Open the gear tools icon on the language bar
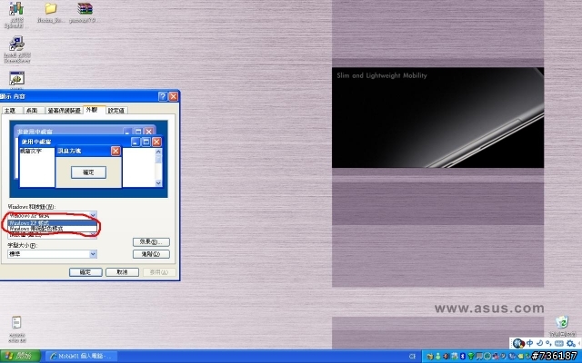The height and width of the screenshot is (363, 582). point(571,343)
